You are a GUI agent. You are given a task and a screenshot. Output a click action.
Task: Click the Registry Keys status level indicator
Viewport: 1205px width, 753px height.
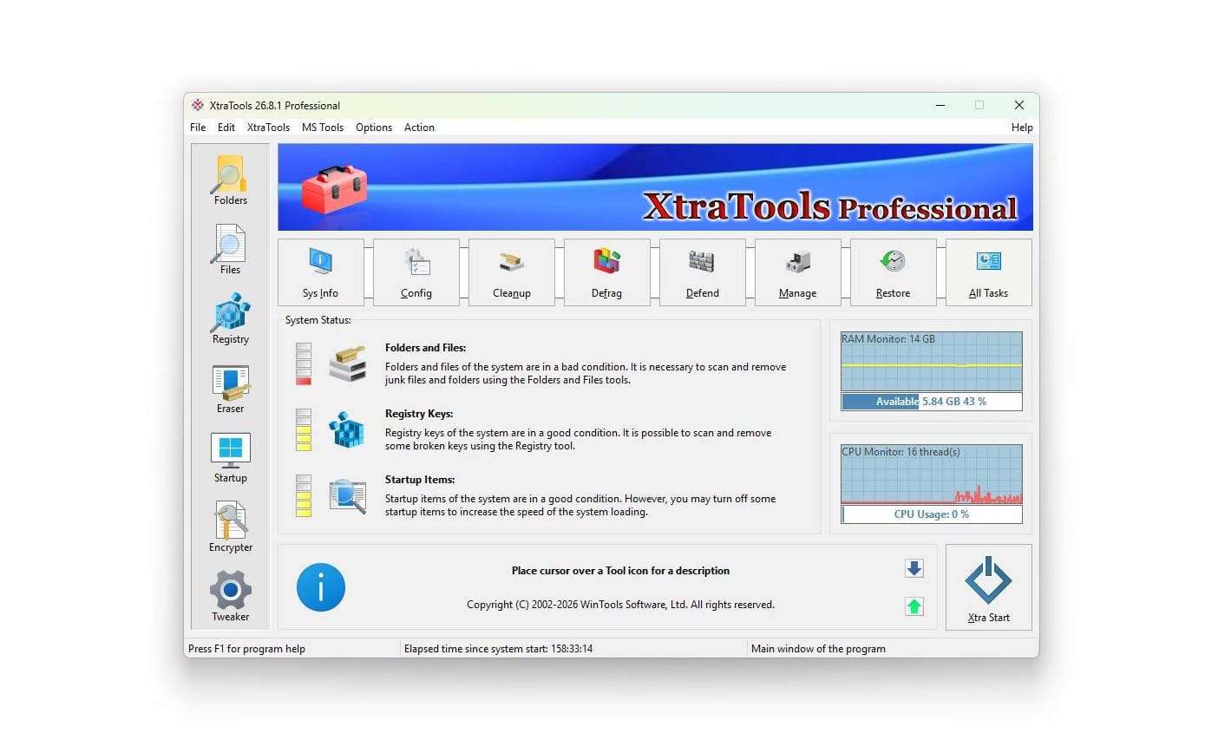pos(304,430)
